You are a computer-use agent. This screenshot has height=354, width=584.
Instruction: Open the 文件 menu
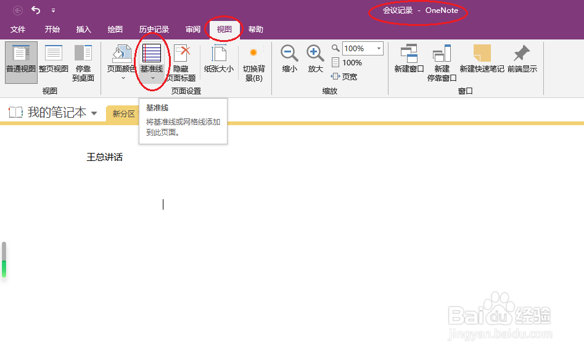[18, 30]
